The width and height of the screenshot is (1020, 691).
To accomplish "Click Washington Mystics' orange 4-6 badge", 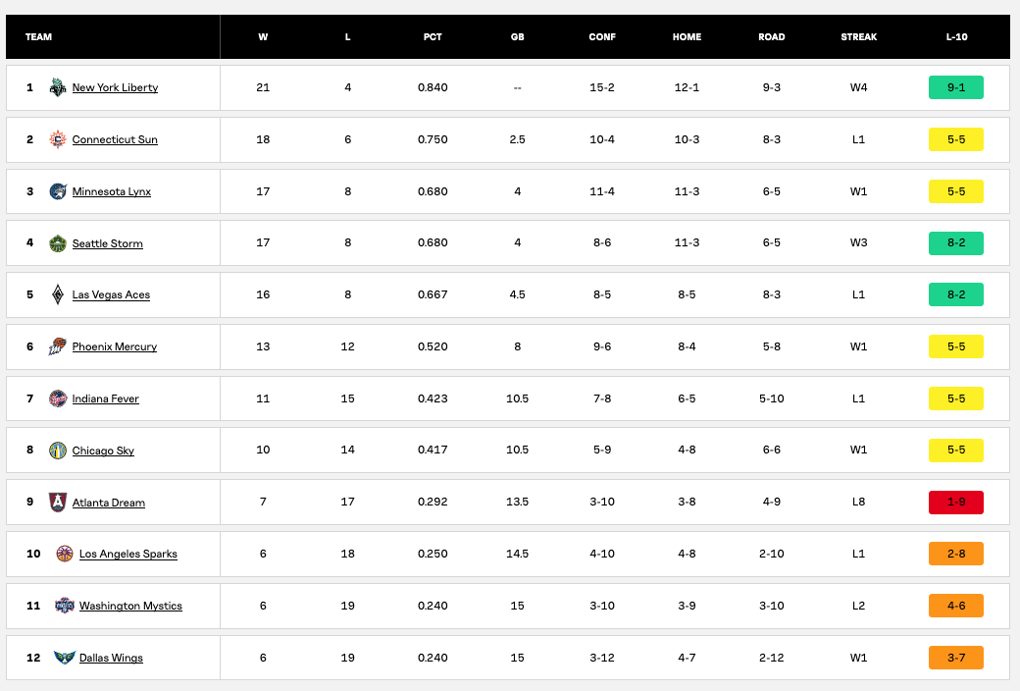I will pyautogui.click(x=956, y=606).
